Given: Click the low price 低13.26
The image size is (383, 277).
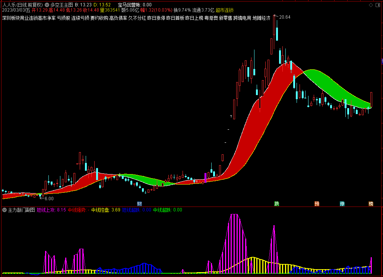Looking at the screenshot, I should (x=74, y=10).
